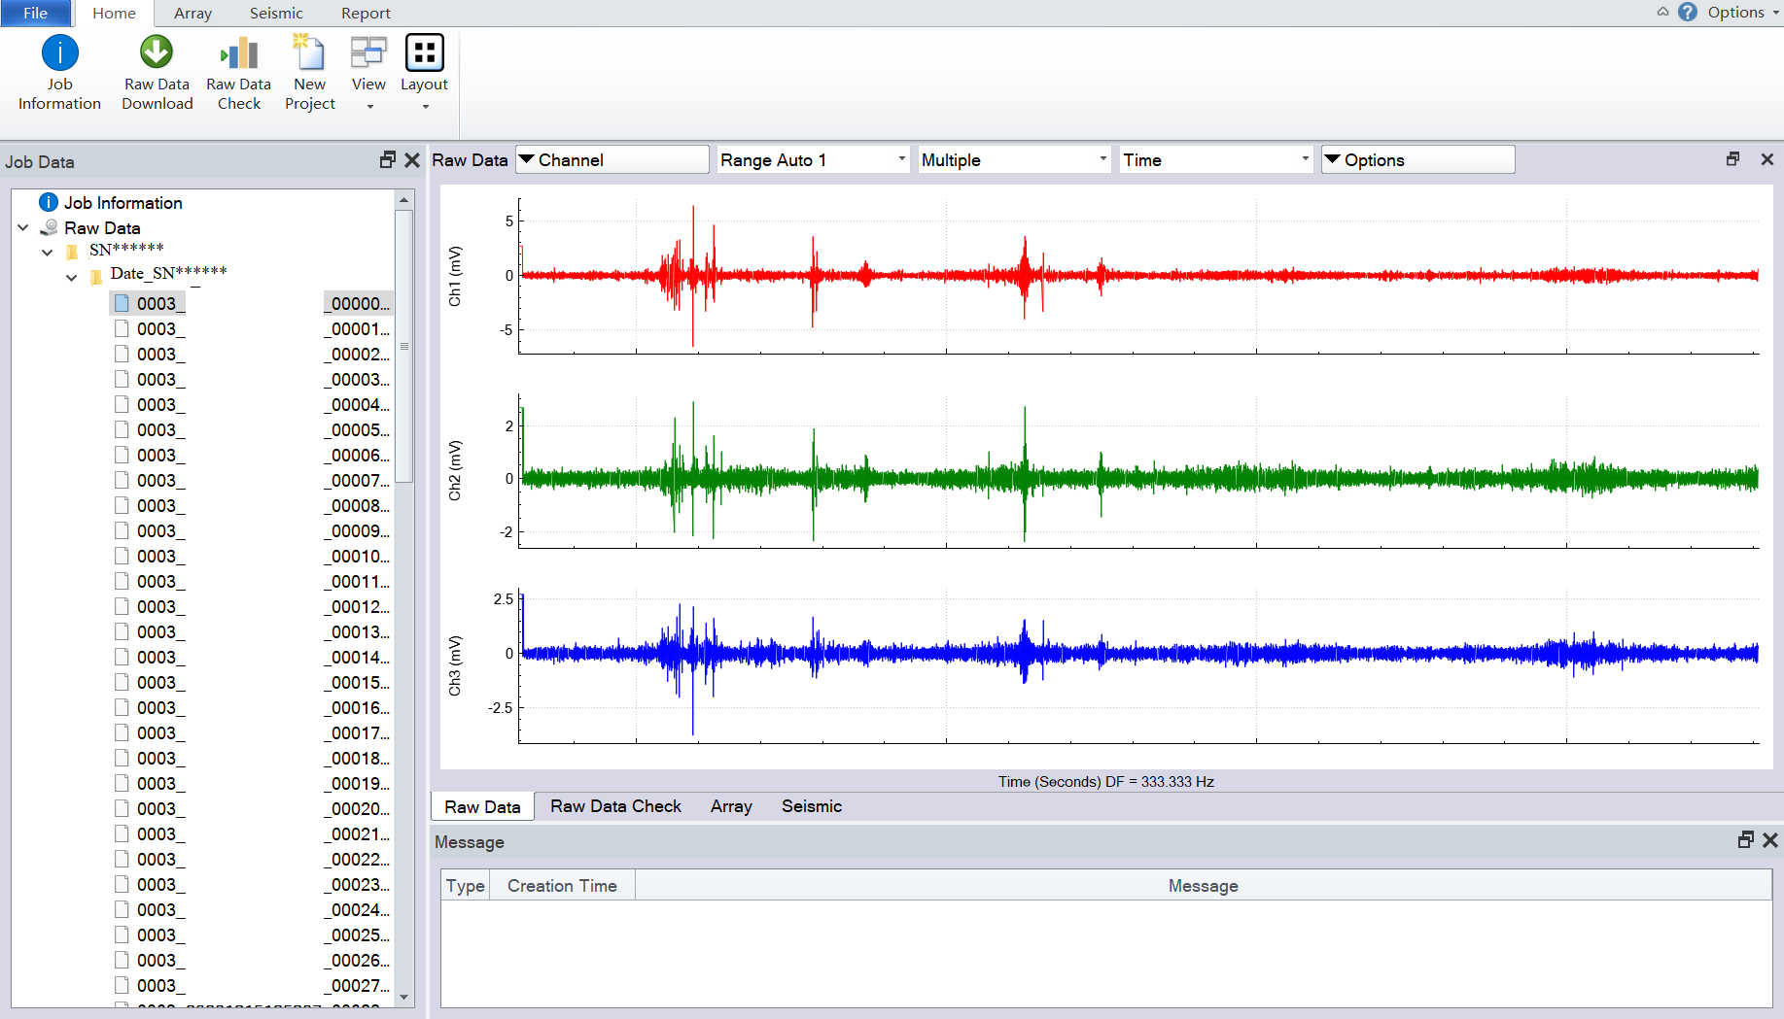Screen dimensions: 1784x1019
Task: Close the Raw Data plot panel
Action: [x=1767, y=159]
